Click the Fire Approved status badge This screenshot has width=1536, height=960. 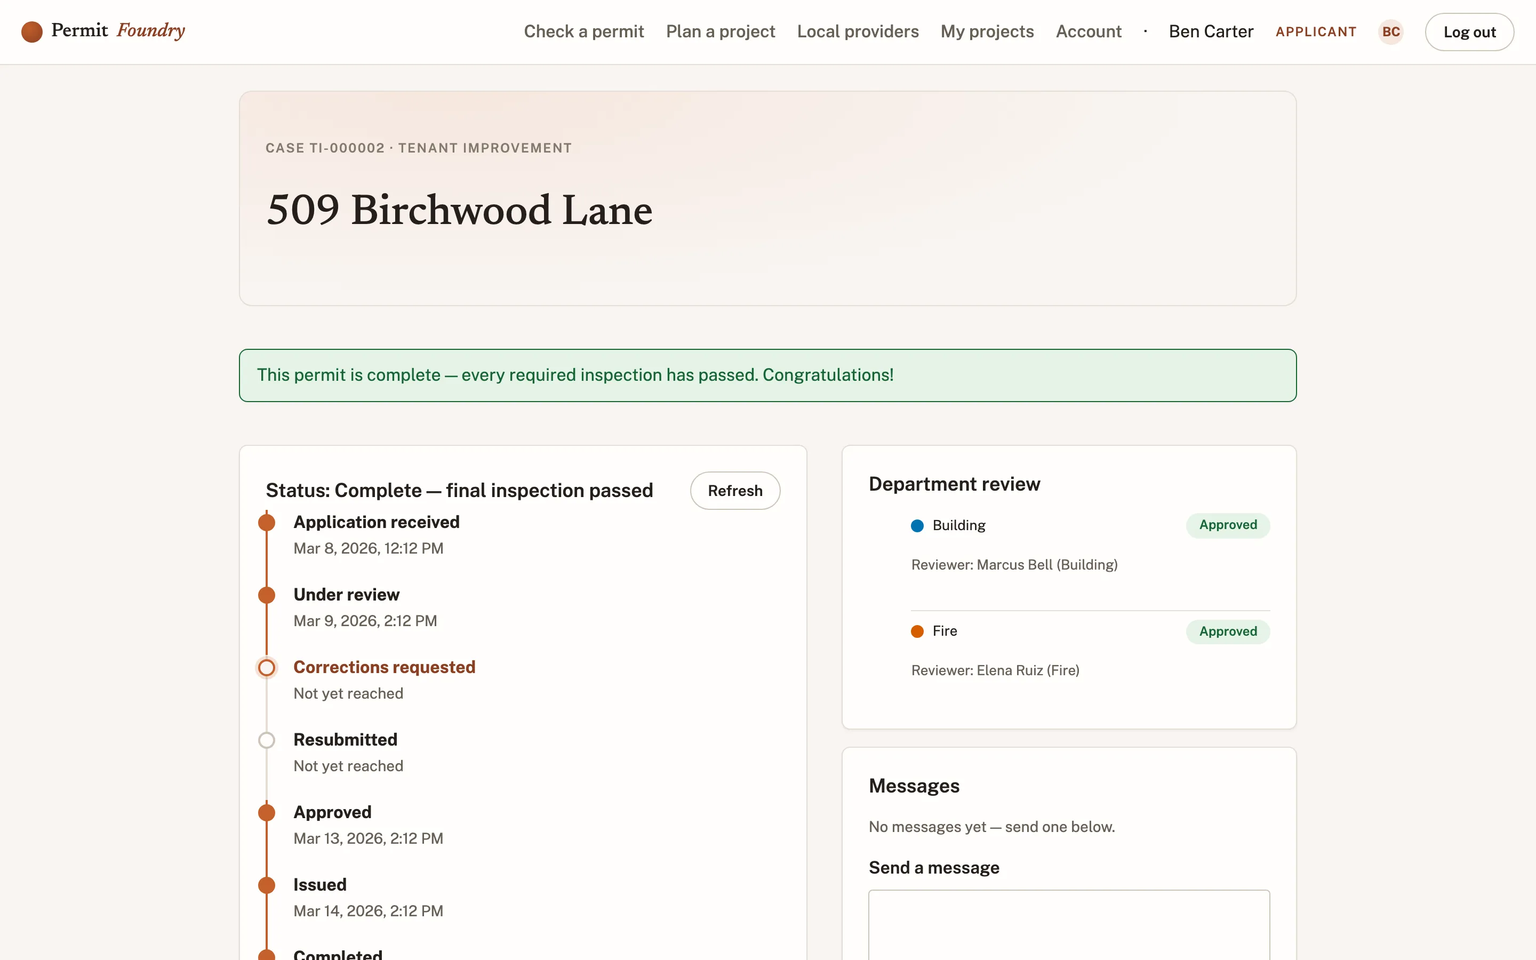pos(1228,632)
